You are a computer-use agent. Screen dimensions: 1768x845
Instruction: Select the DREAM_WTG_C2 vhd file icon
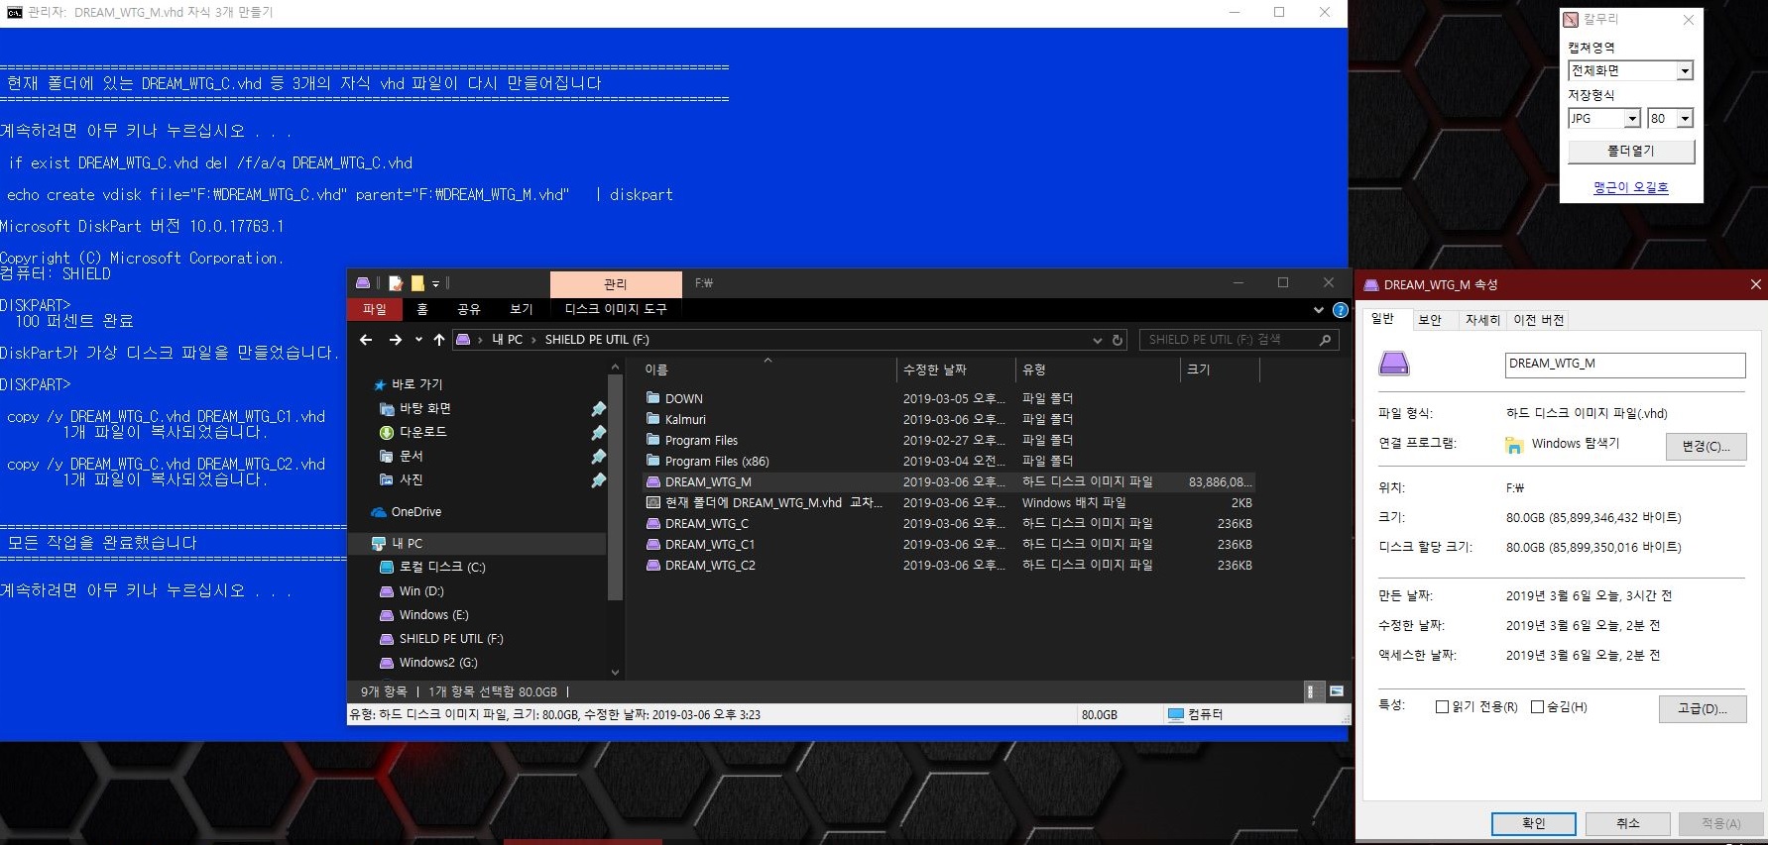[653, 565]
